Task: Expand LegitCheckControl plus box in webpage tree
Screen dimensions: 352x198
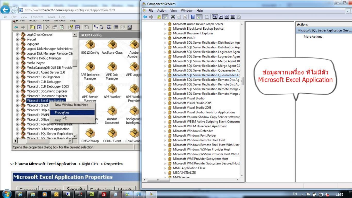Action: (x=18, y=35)
